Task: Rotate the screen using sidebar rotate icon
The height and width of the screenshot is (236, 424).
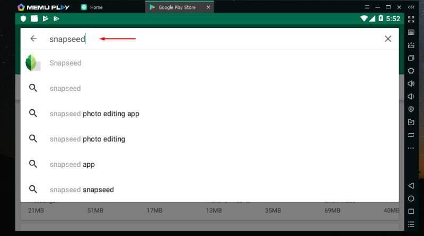Action: pos(411,135)
